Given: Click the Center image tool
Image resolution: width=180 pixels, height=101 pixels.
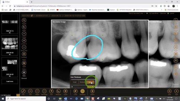Looking at the screenshot, I should [x=24, y=34].
